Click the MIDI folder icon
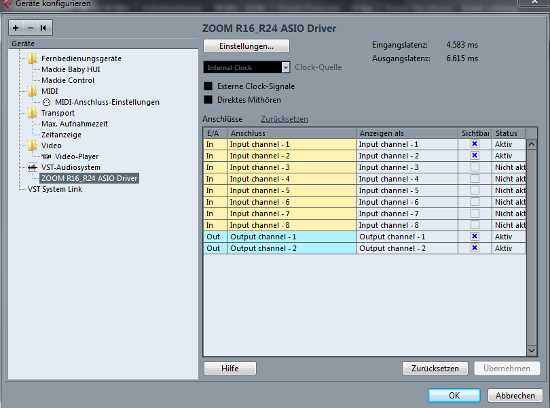The width and height of the screenshot is (550, 408). (33, 91)
